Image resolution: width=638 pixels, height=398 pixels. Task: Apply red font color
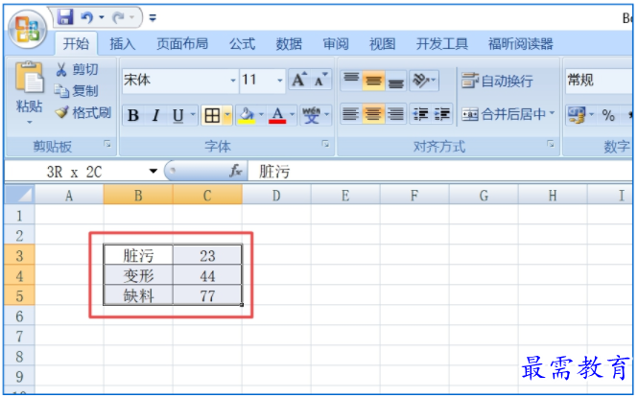[277, 116]
